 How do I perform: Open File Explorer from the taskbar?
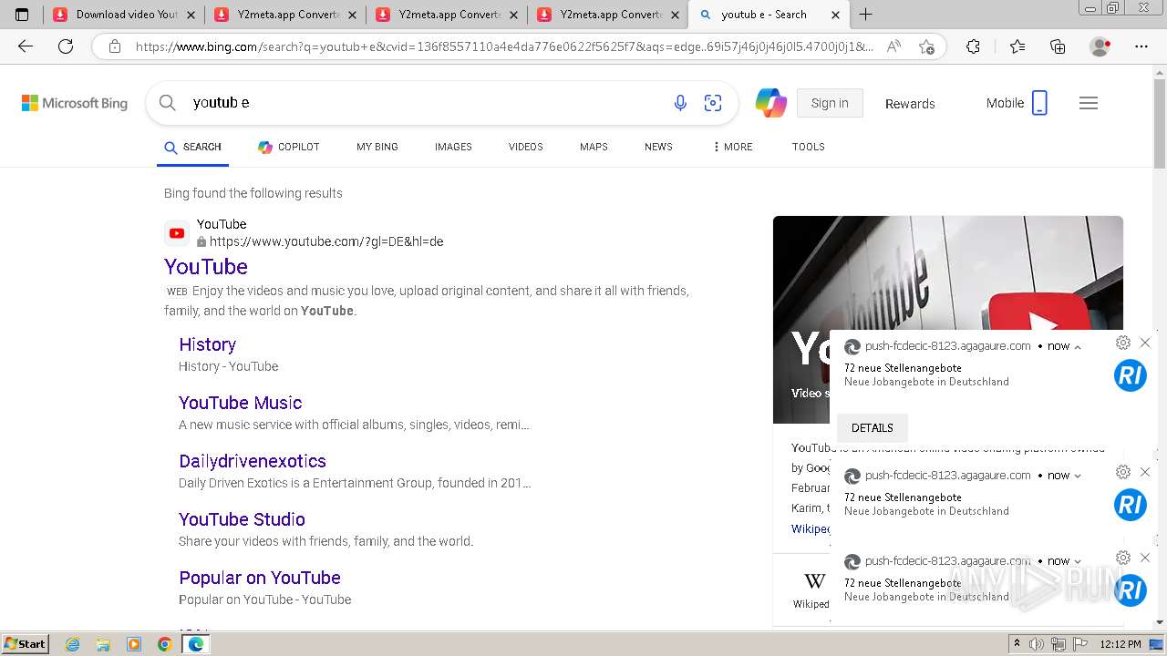pyautogui.click(x=103, y=644)
